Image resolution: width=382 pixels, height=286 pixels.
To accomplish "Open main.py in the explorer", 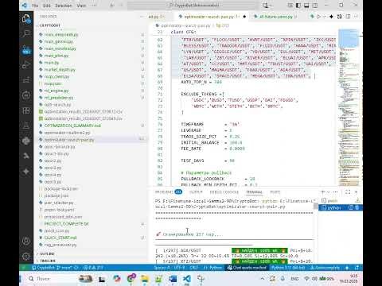I will tap(52, 63).
